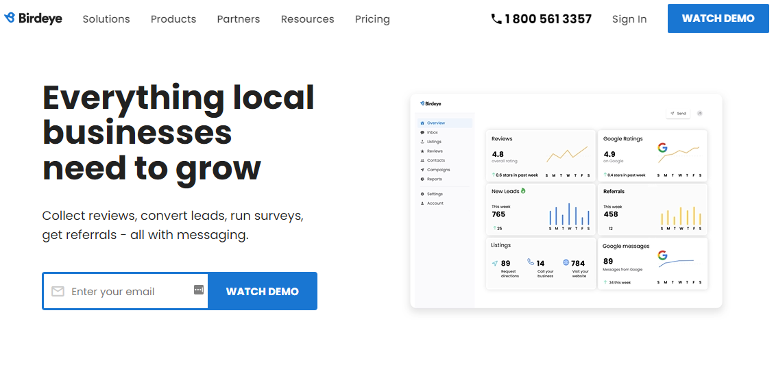Click 0.6 stars in past week text
The image size is (774, 365).
coord(516,175)
